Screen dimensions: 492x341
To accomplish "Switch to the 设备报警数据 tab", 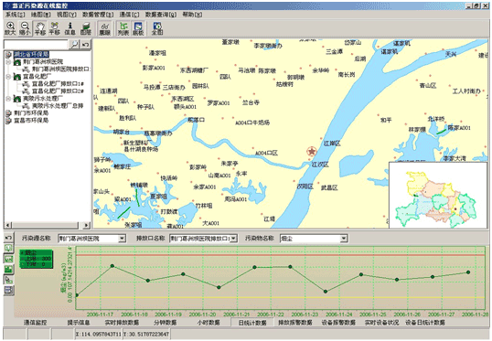I will 338,323.
